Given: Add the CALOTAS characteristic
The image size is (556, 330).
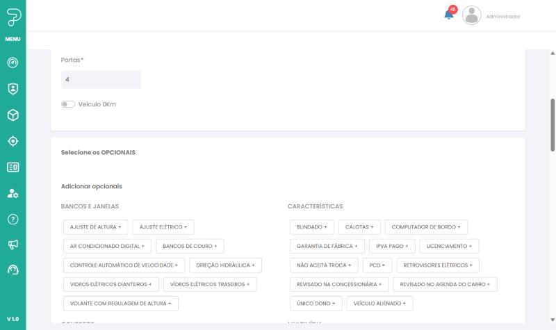Looking at the screenshot, I should pos(359,227).
